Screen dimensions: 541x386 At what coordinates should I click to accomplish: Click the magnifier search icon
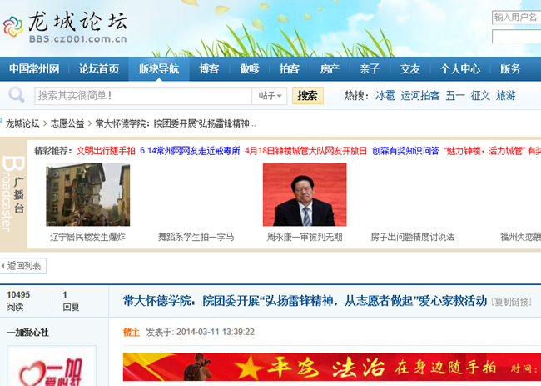(16, 95)
